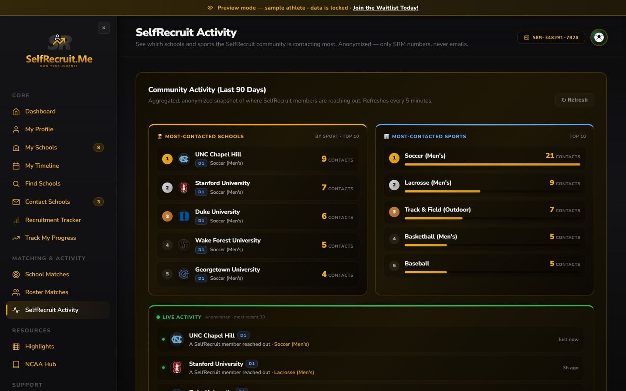This screenshot has height=391, width=626.
Task: Click the Contact Schools envelope icon
Action: point(16,202)
